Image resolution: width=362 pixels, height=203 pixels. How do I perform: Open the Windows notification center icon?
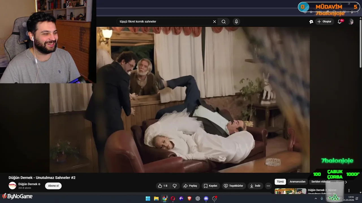[x=357, y=198]
